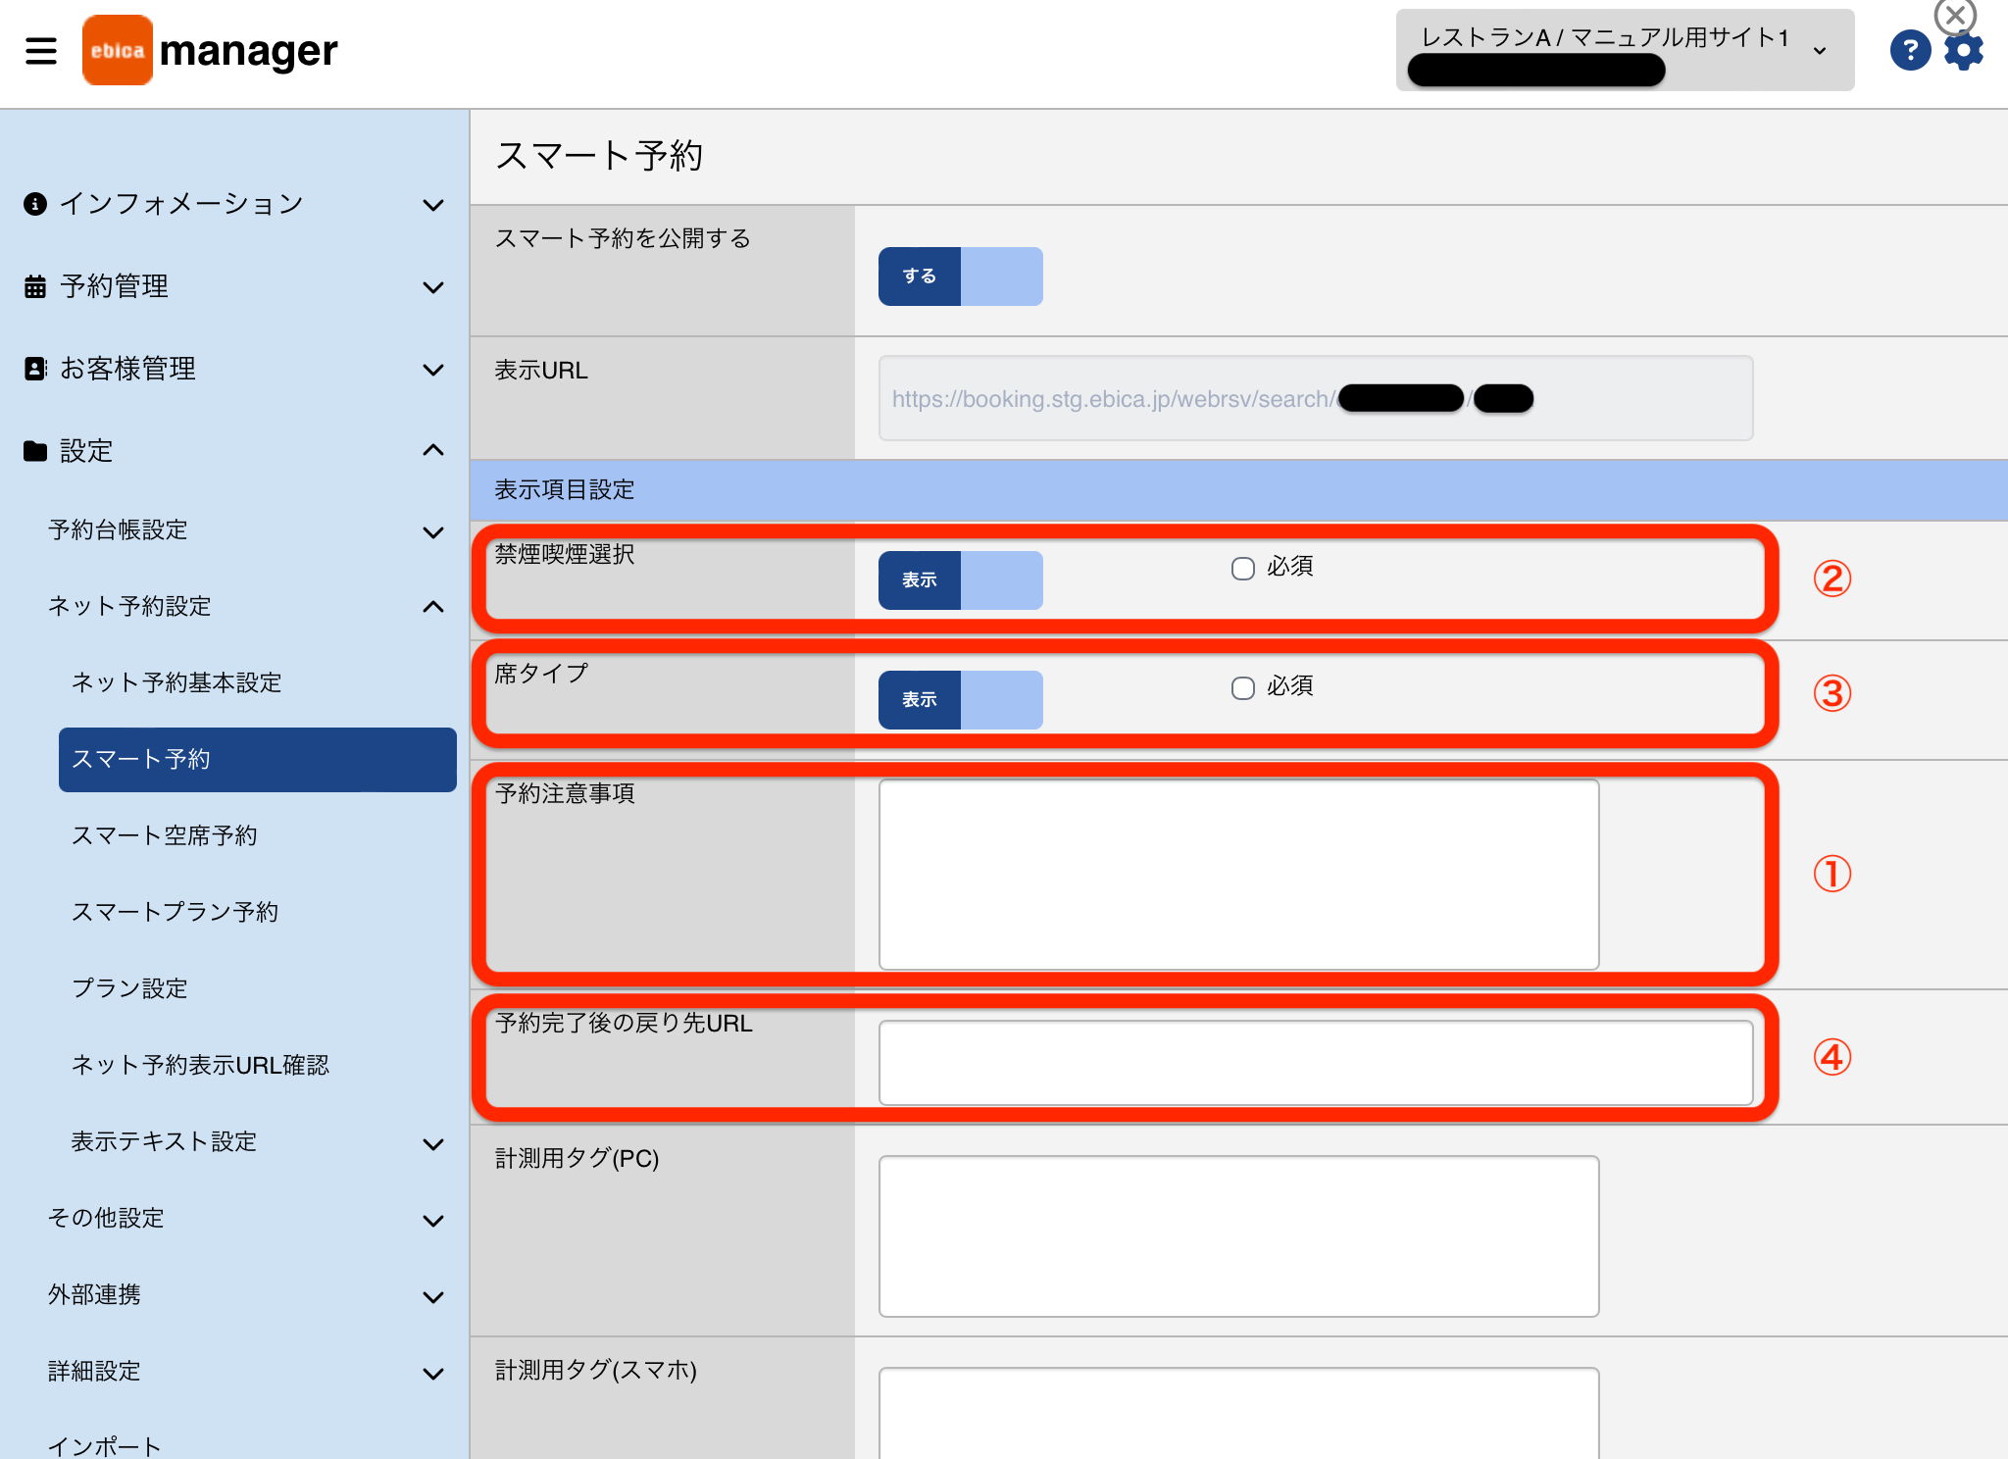Viewport: 2008px width, 1459px height.
Task: Open the settings gear icon
Action: tap(1964, 51)
